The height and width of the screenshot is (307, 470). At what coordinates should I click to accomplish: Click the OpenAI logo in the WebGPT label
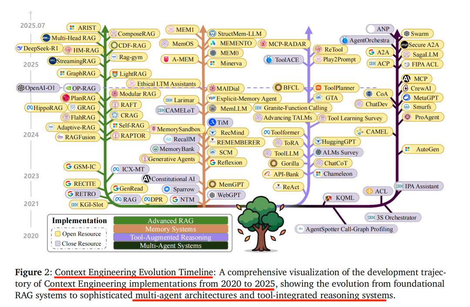212,195
